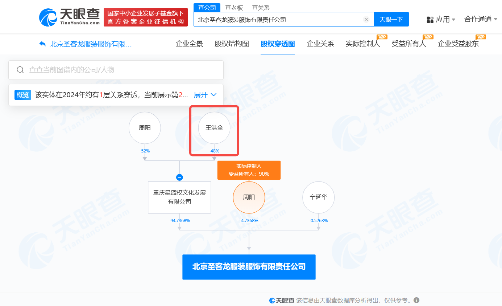Screen dimensions: 502x306
Task: Clear the search box with the × icon
Action: click(366, 19)
